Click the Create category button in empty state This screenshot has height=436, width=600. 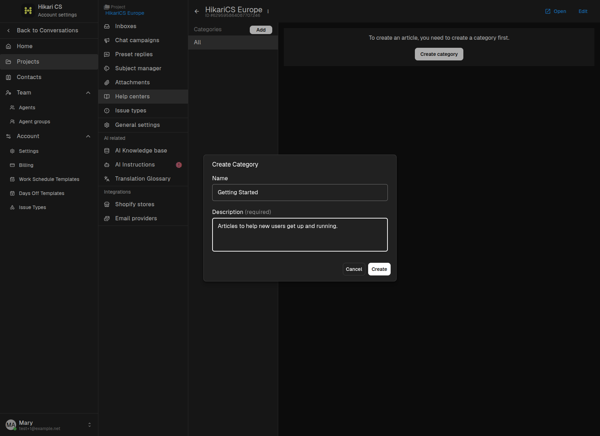(439, 54)
